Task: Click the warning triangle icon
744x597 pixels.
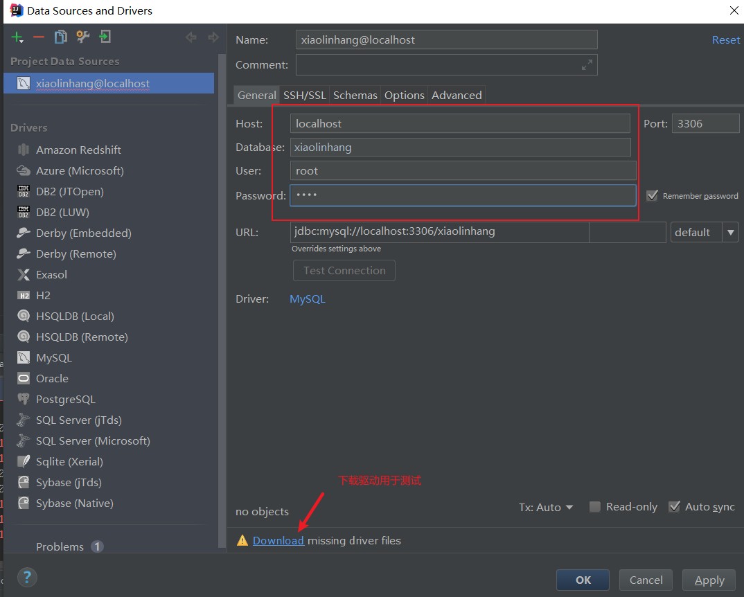Action: pos(242,540)
